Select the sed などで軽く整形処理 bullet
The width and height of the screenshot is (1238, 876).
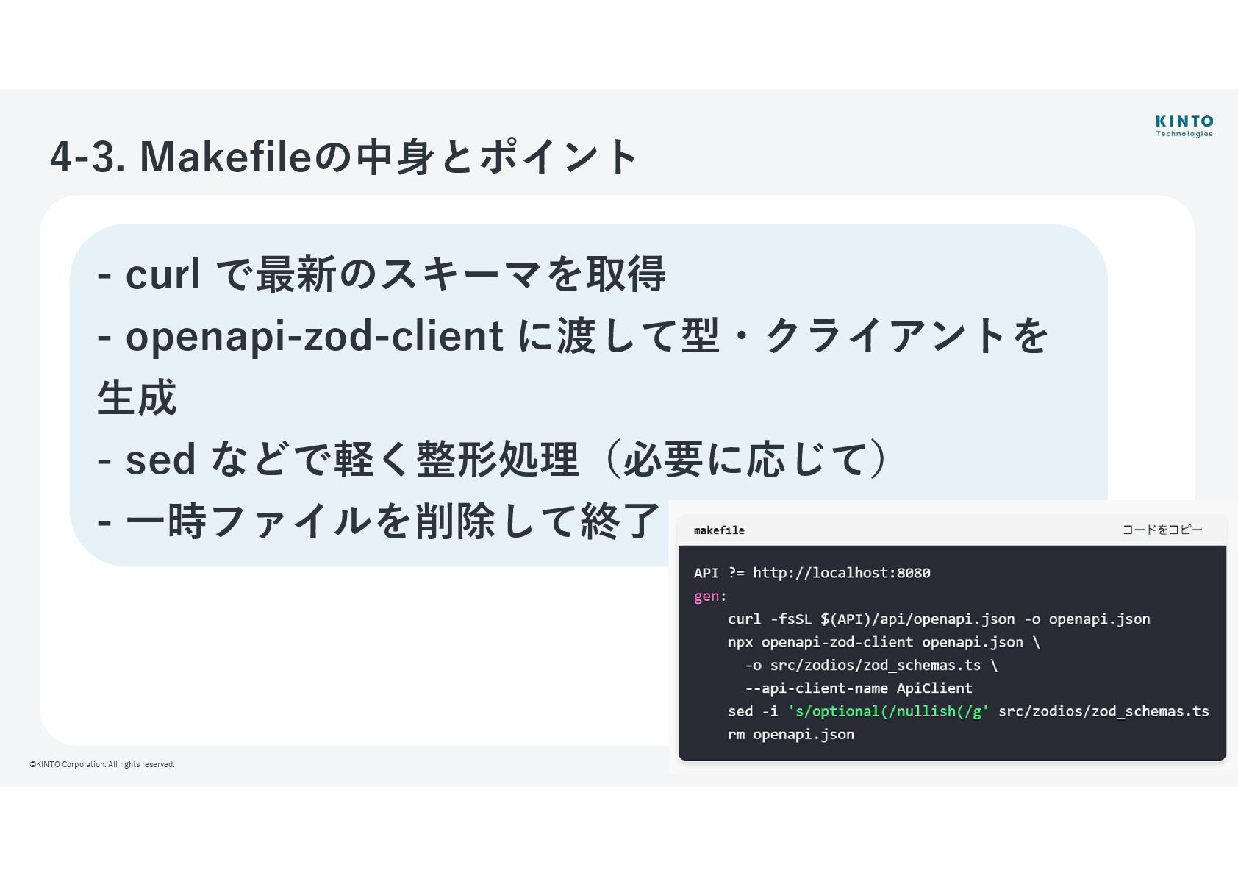491,460
